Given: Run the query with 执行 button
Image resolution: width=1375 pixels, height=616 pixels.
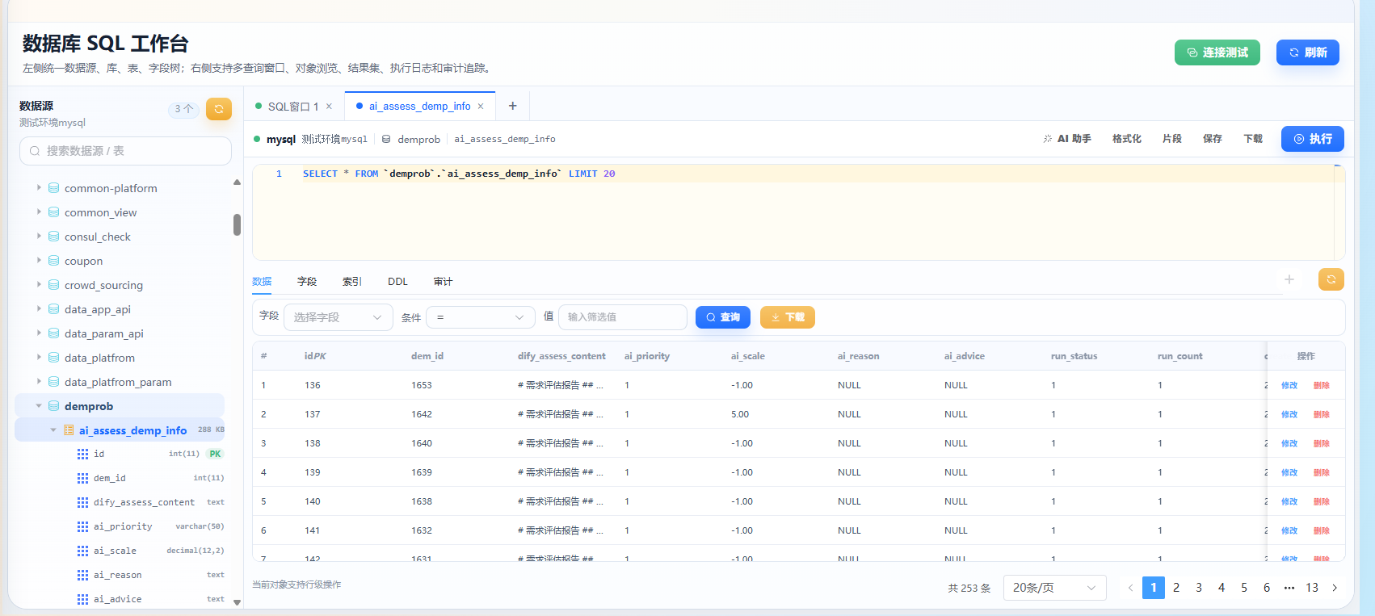Looking at the screenshot, I should pyautogui.click(x=1313, y=139).
